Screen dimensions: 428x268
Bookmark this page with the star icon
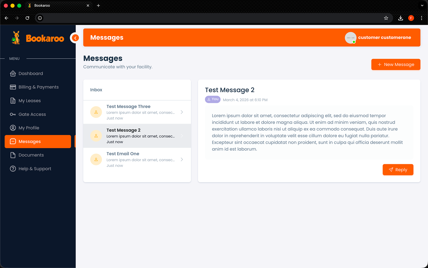(x=386, y=18)
